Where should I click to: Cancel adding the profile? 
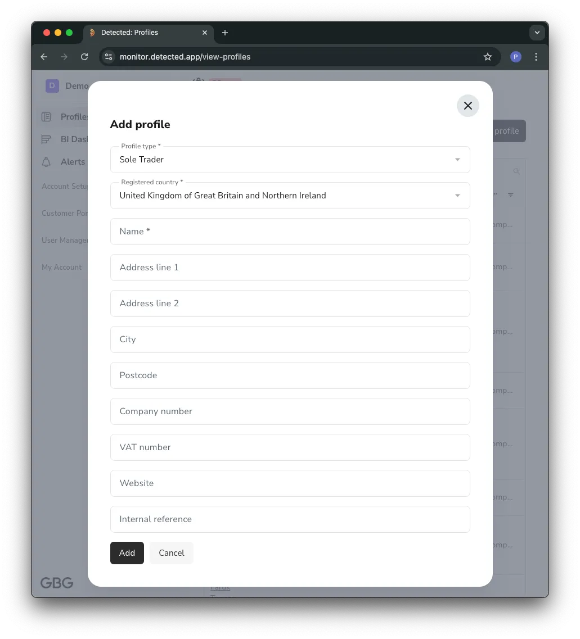point(172,553)
